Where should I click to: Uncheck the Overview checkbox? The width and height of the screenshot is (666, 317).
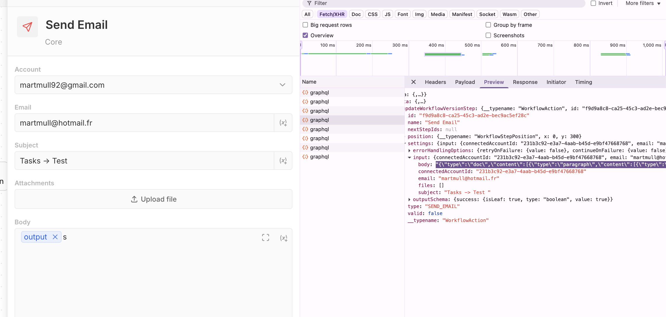[x=305, y=35]
